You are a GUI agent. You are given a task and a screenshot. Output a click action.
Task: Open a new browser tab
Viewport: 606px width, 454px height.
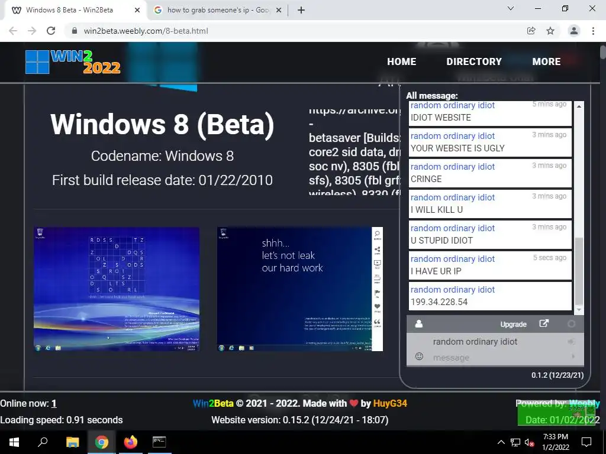point(301,10)
